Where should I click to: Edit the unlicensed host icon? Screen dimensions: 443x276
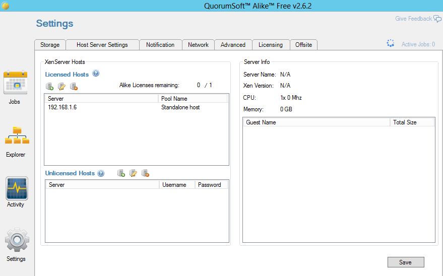[x=134, y=173]
